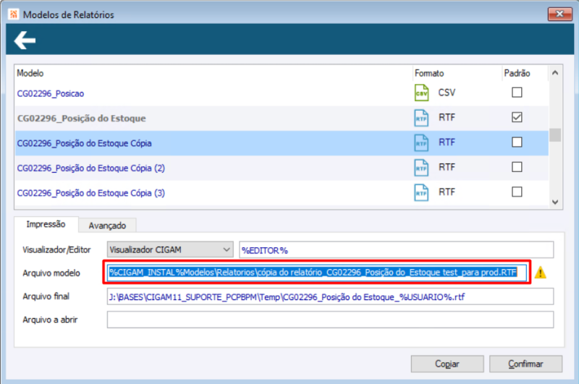Screen dimensions: 579x384
Task: Click the Copiar button
Action: click(x=447, y=364)
